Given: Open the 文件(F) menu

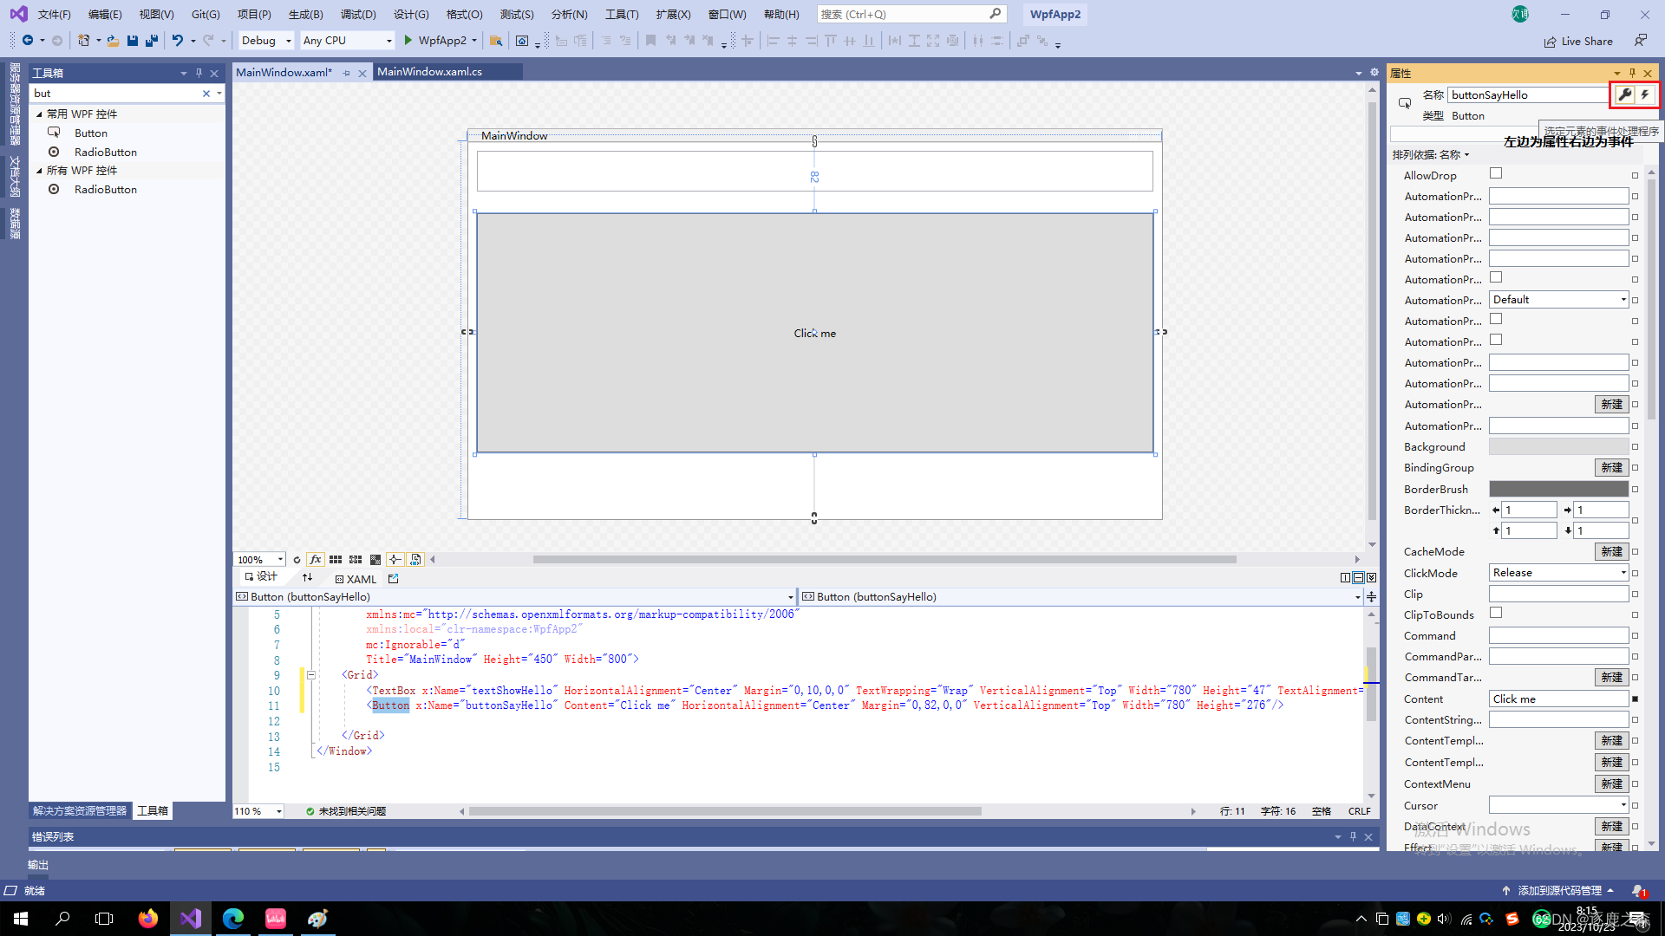Looking at the screenshot, I should pos(54,14).
